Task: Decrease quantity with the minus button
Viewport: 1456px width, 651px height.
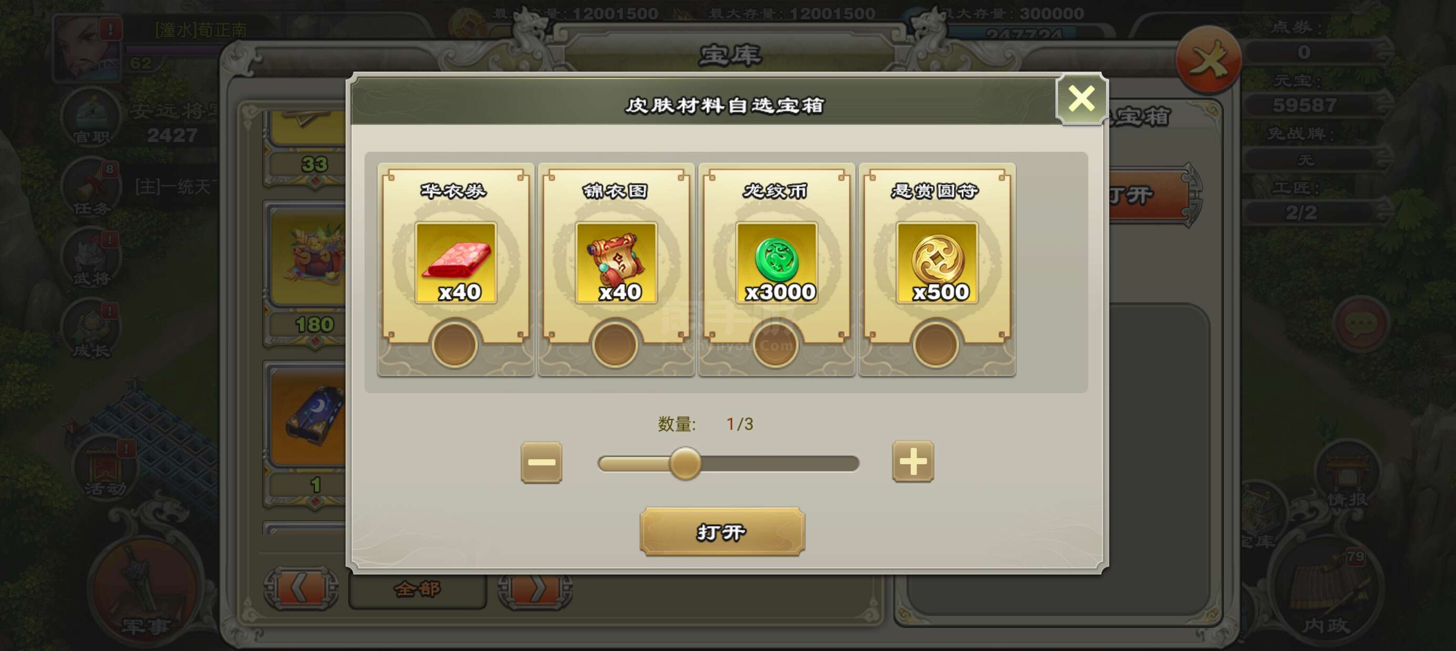Action: click(542, 462)
